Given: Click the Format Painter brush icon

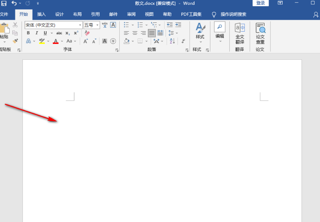Looking at the screenshot, I should [x=15, y=41].
